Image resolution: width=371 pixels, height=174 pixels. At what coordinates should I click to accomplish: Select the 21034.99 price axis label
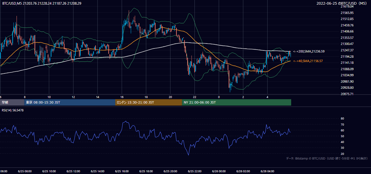(x=347, y=75)
